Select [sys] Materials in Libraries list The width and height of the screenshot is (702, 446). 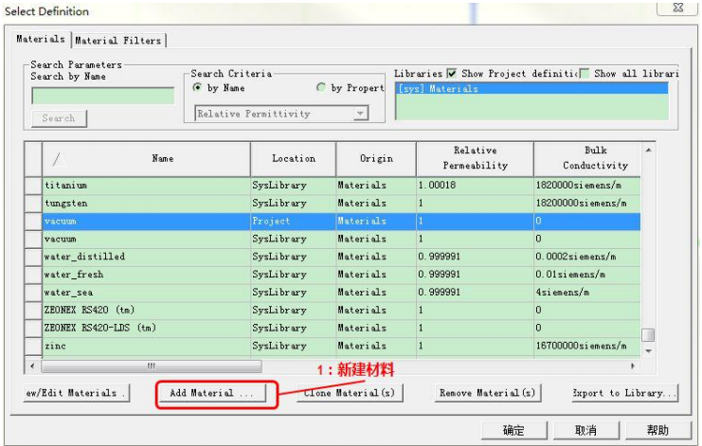click(x=531, y=89)
